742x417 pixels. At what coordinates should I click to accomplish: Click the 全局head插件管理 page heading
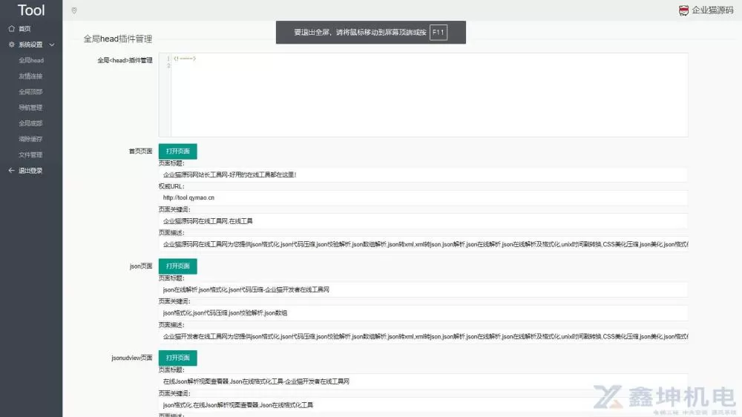point(118,39)
